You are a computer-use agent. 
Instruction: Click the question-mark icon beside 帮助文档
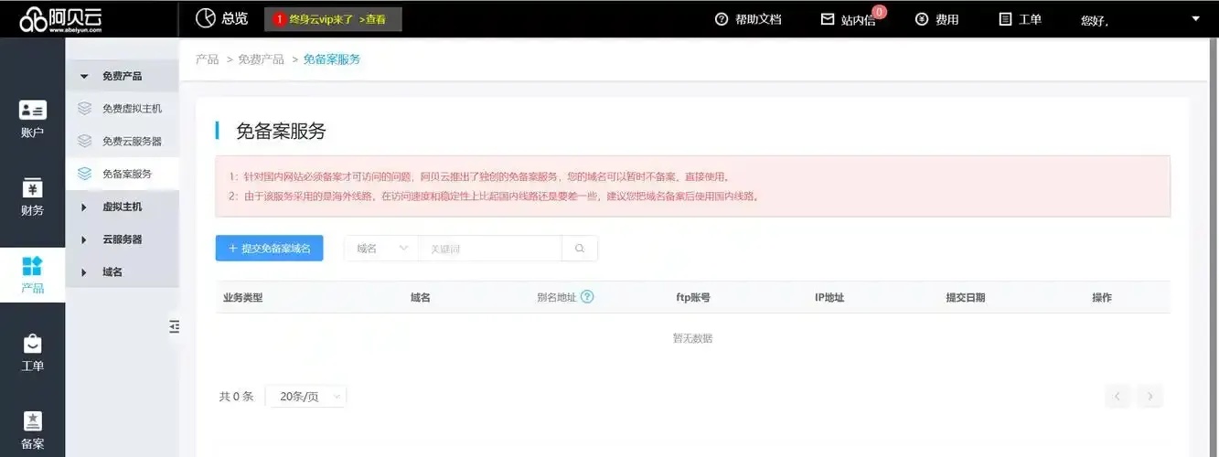coord(722,19)
